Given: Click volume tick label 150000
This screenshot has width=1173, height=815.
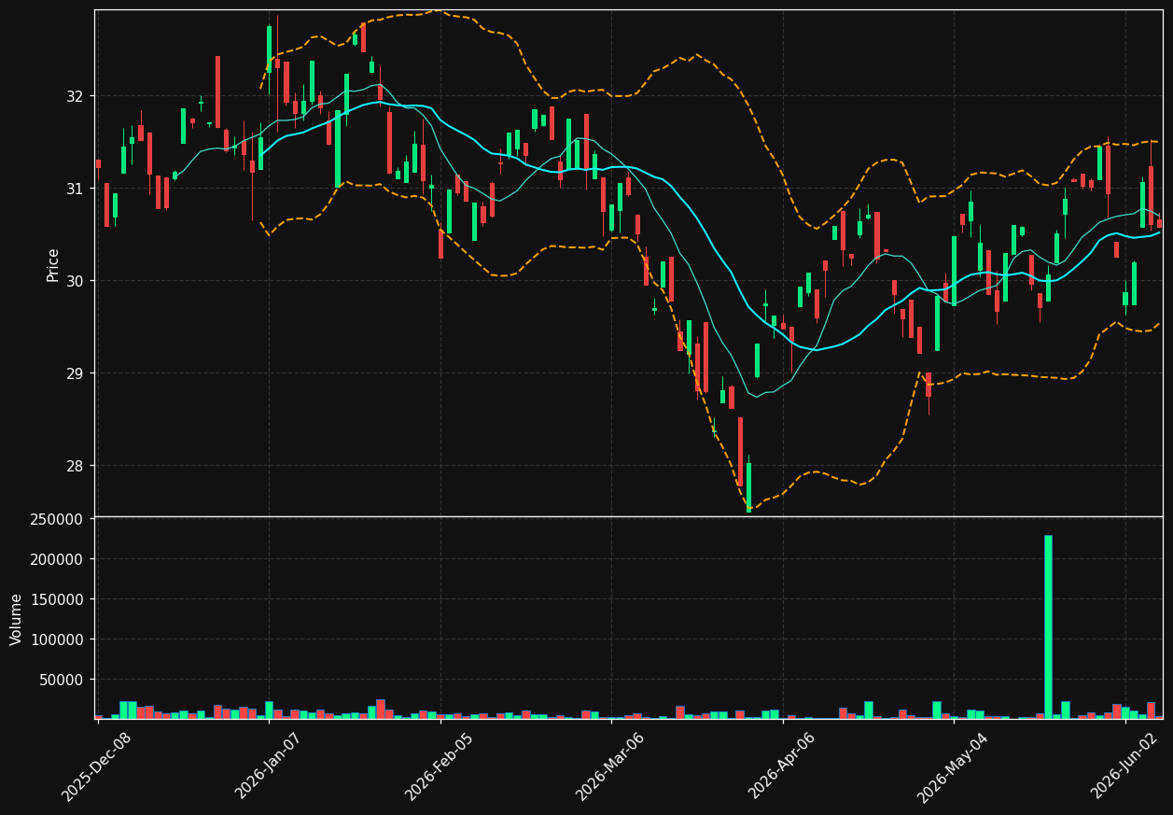Looking at the screenshot, I should (58, 599).
